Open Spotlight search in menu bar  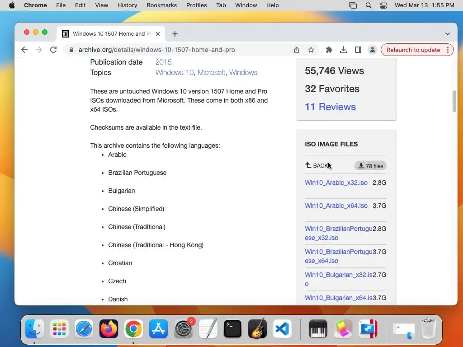368,5
